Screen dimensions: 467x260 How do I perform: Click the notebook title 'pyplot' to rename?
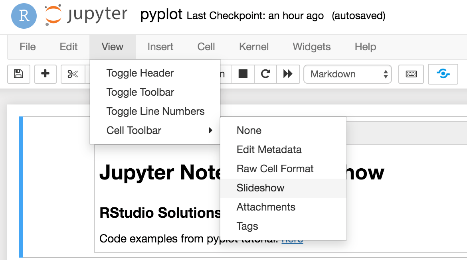pyautogui.click(x=161, y=16)
